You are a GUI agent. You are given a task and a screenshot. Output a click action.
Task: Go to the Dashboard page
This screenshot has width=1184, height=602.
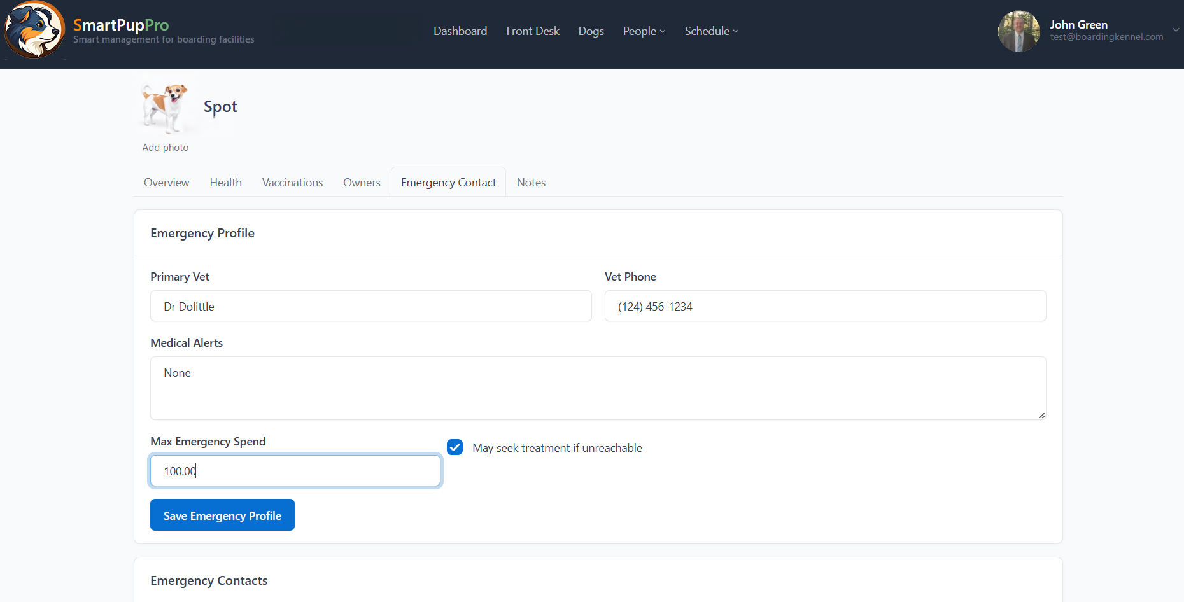[460, 31]
